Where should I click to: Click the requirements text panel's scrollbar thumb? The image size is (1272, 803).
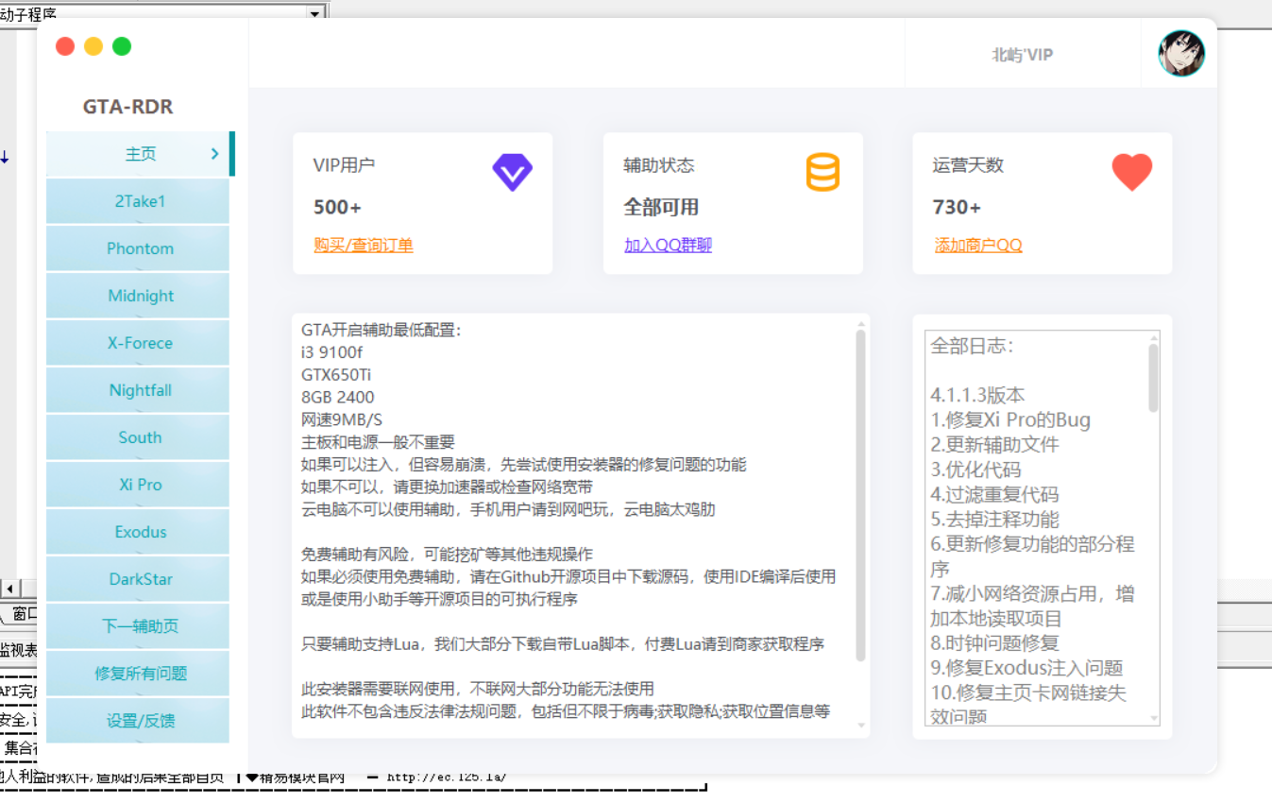[x=860, y=495]
